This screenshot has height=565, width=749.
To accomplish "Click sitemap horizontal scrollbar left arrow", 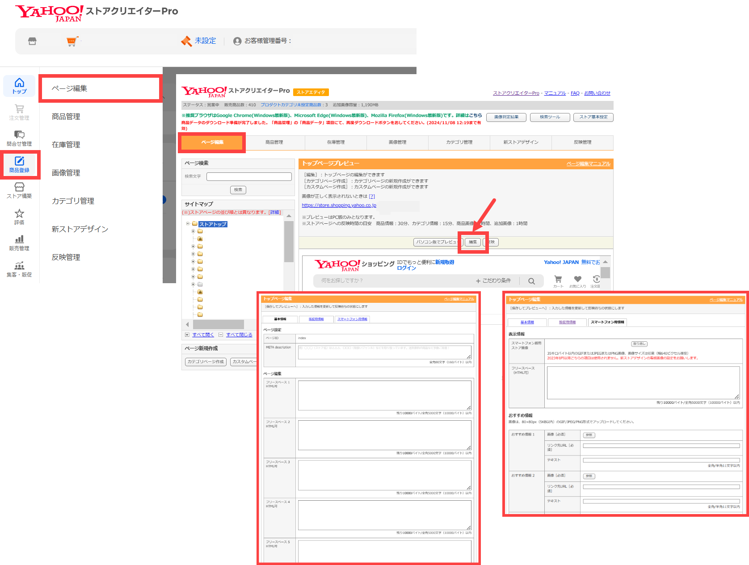I will [187, 324].
